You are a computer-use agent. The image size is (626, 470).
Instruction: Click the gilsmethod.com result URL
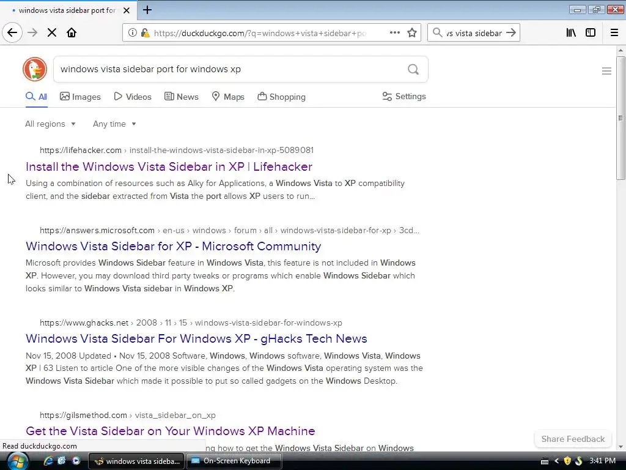coord(127,416)
